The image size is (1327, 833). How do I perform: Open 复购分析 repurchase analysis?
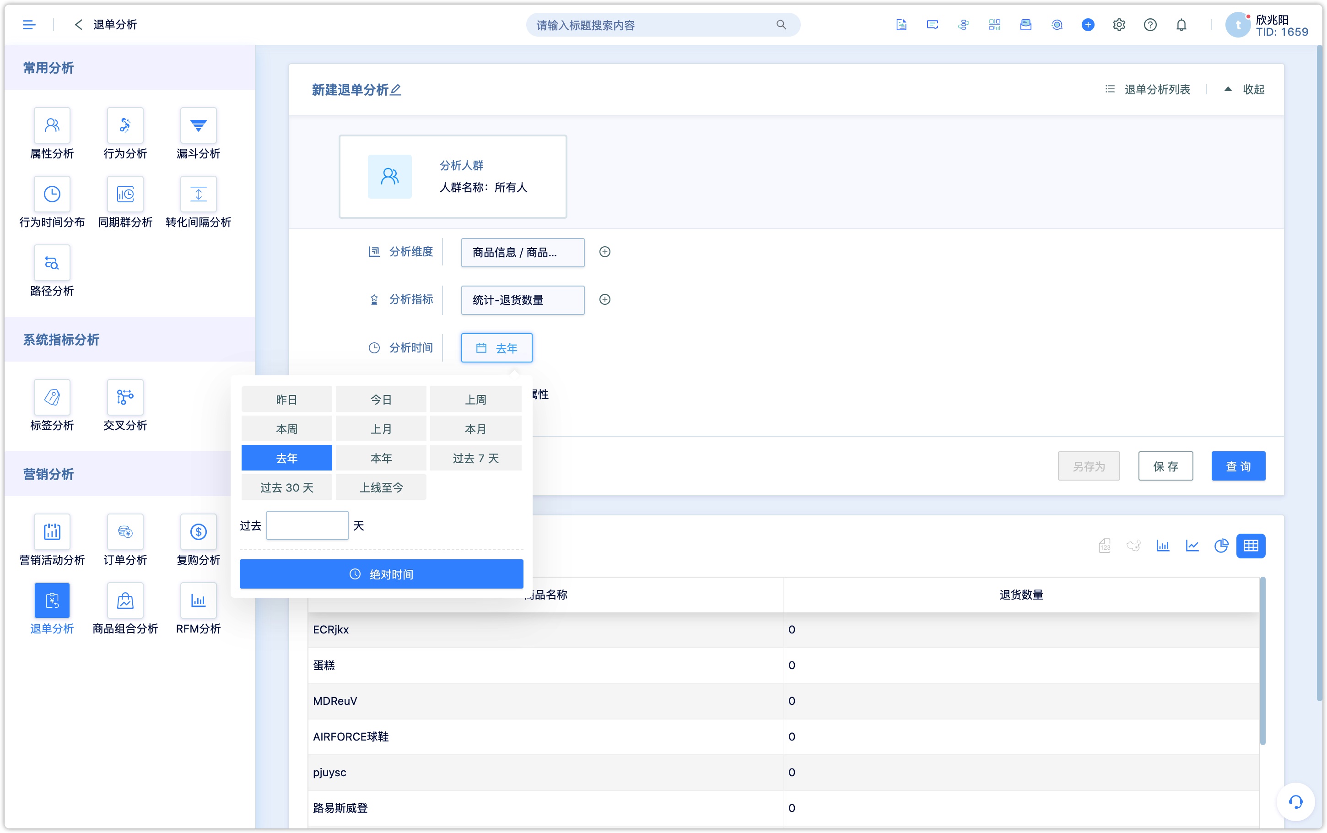click(198, 541)
